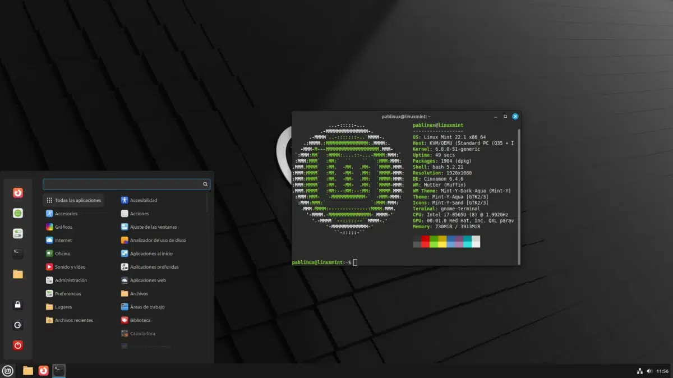
Task: Switch to 'Todas las aplicaciones' view
Action: 73,200
